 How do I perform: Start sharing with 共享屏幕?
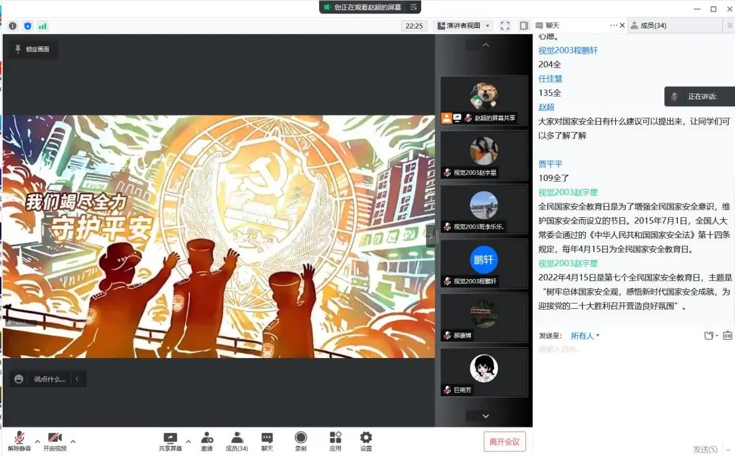(169, 442)
